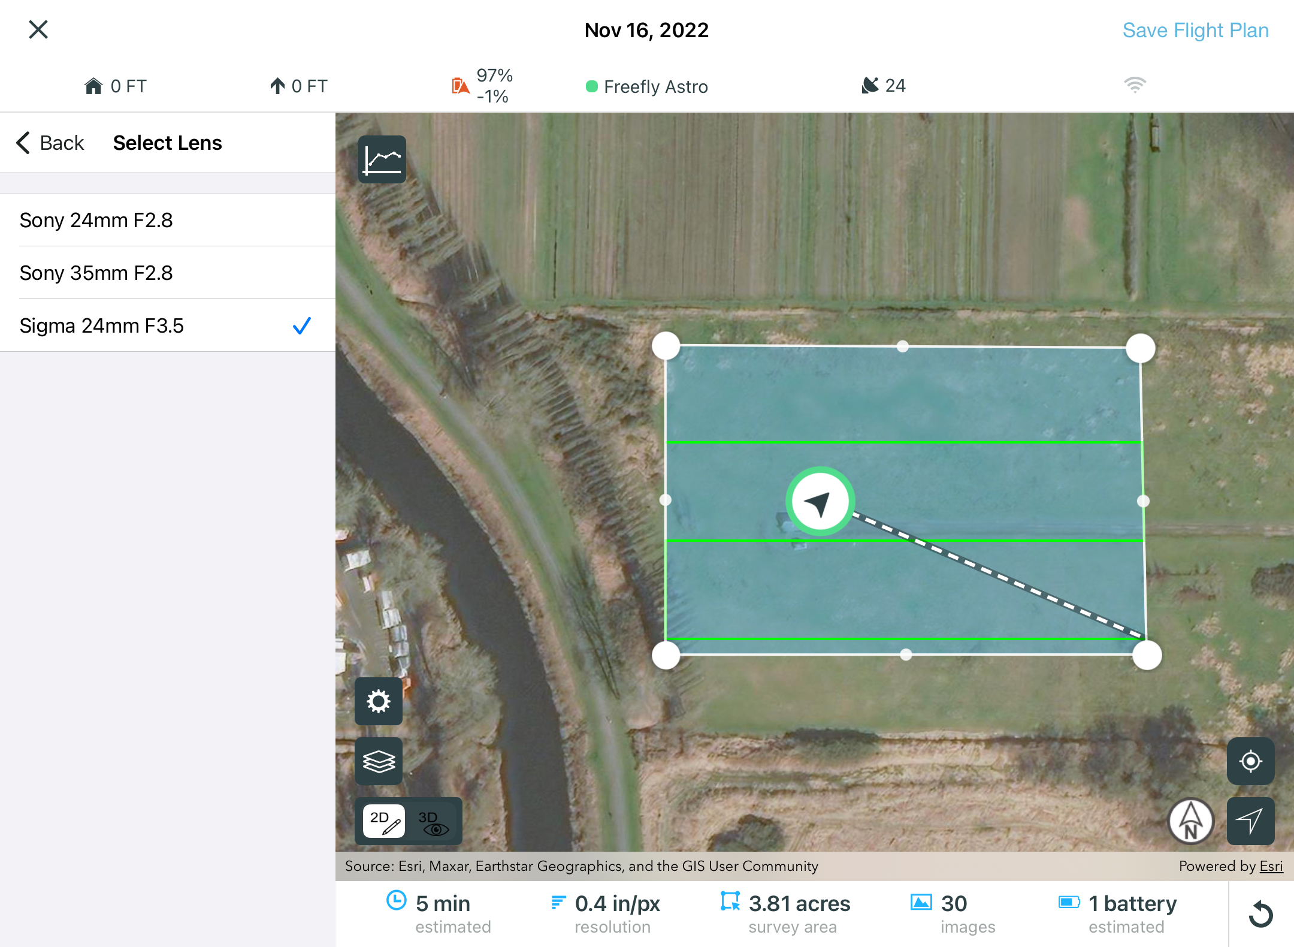Save the flight plan

click(x=1195, y=30)
